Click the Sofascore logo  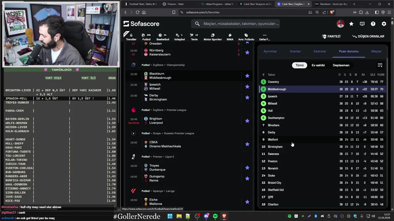coord(141,24)
